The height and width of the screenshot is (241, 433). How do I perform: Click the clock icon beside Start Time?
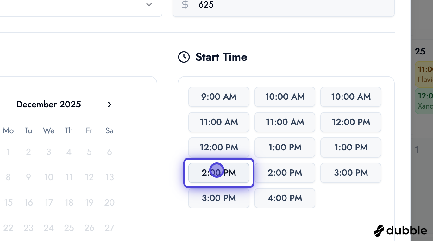184,57
